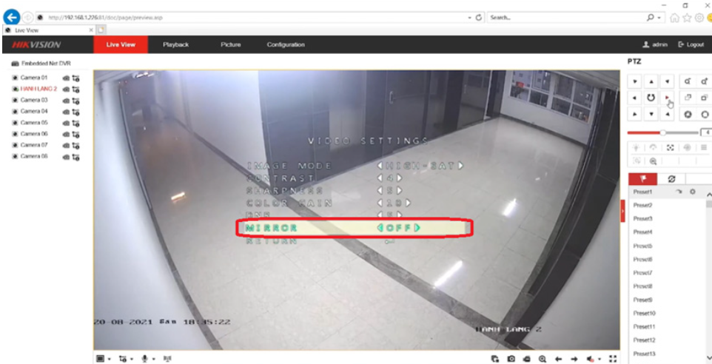Image resolution: width=712 pixels, height=364 pixels.
Task: Capture a snapshot using the bottom camera icon
Action: [511, 358]
